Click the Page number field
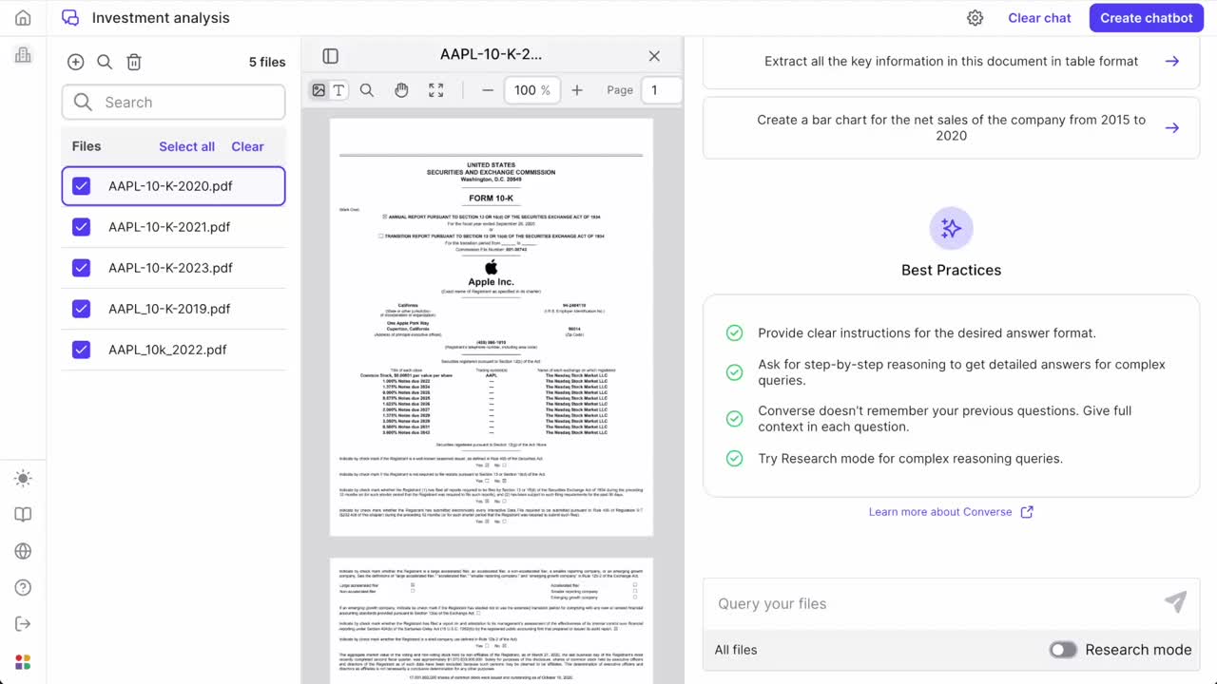 (x=663, y=90)
